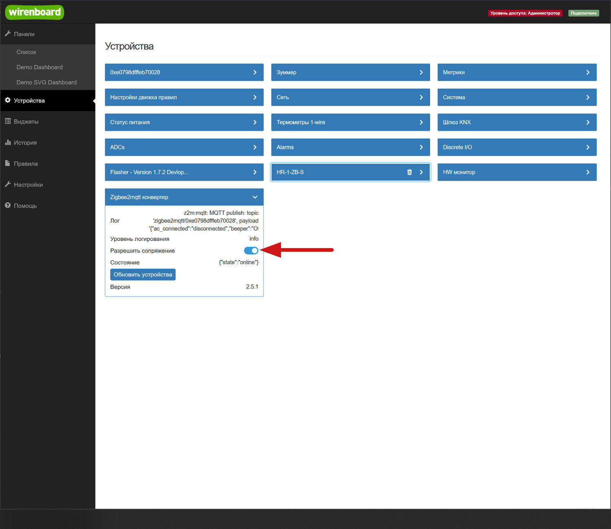
Task: Open Demo SVG Dashboard menu item
Action: (46, 82)
